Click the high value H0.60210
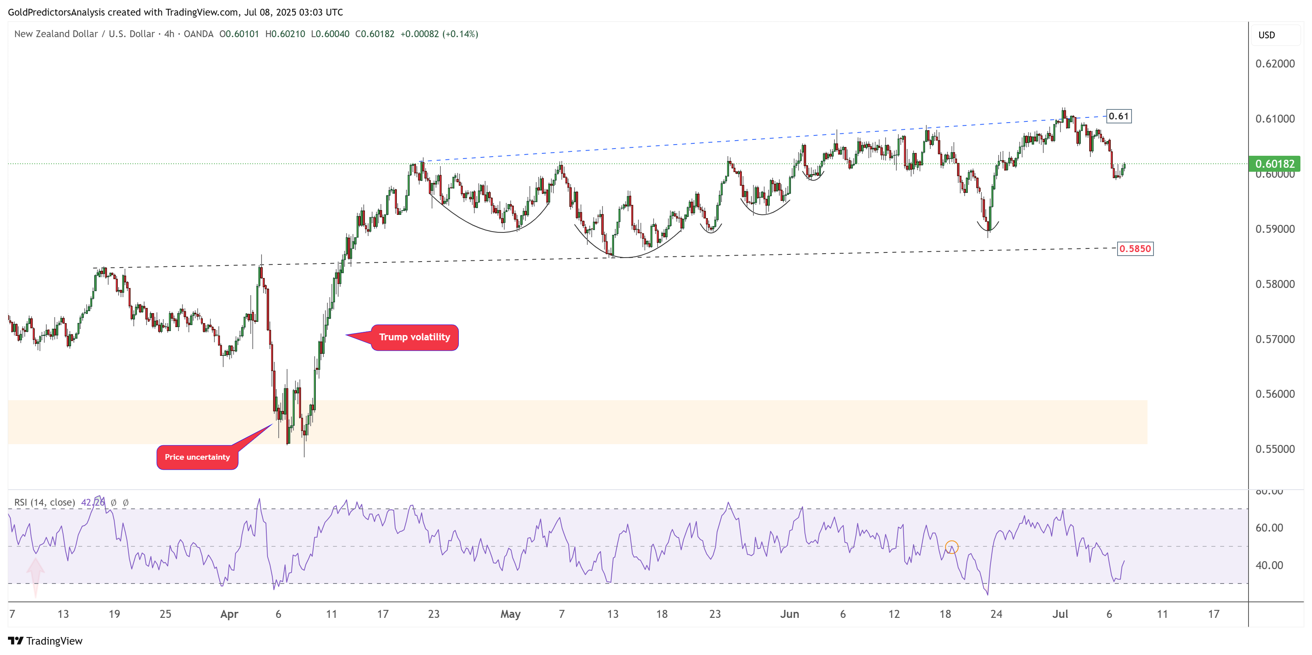The image size is (1312, 655). pyautogui.click(x=285, y=34)
